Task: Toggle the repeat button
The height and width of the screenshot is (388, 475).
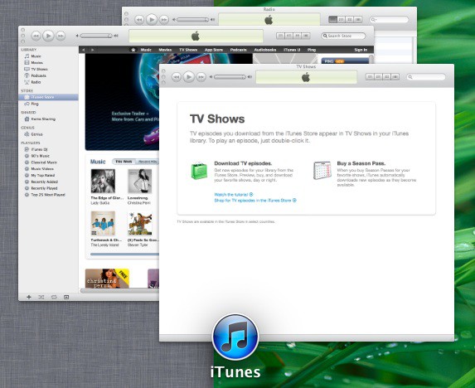Action: tap(54, 297)
